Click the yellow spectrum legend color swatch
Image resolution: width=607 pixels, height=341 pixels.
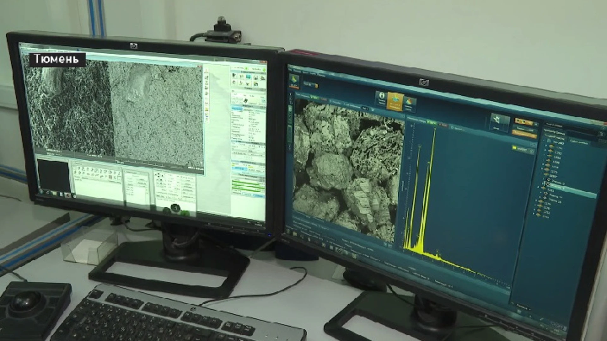coord(514,147)
